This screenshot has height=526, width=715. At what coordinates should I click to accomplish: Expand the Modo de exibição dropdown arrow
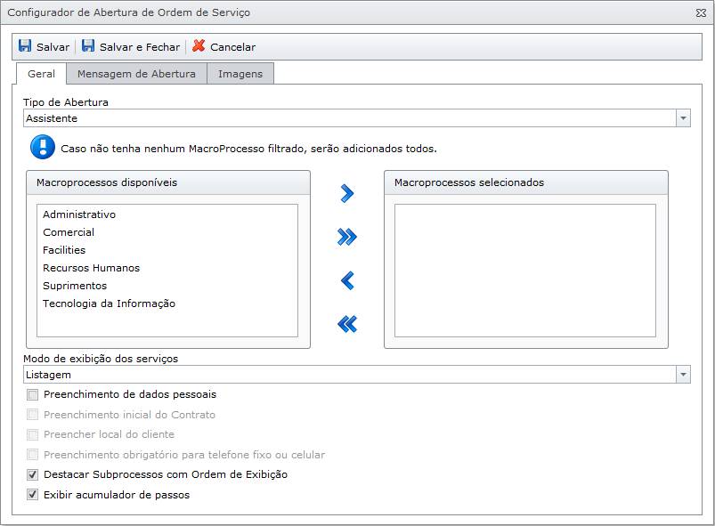tap(683, 374)
